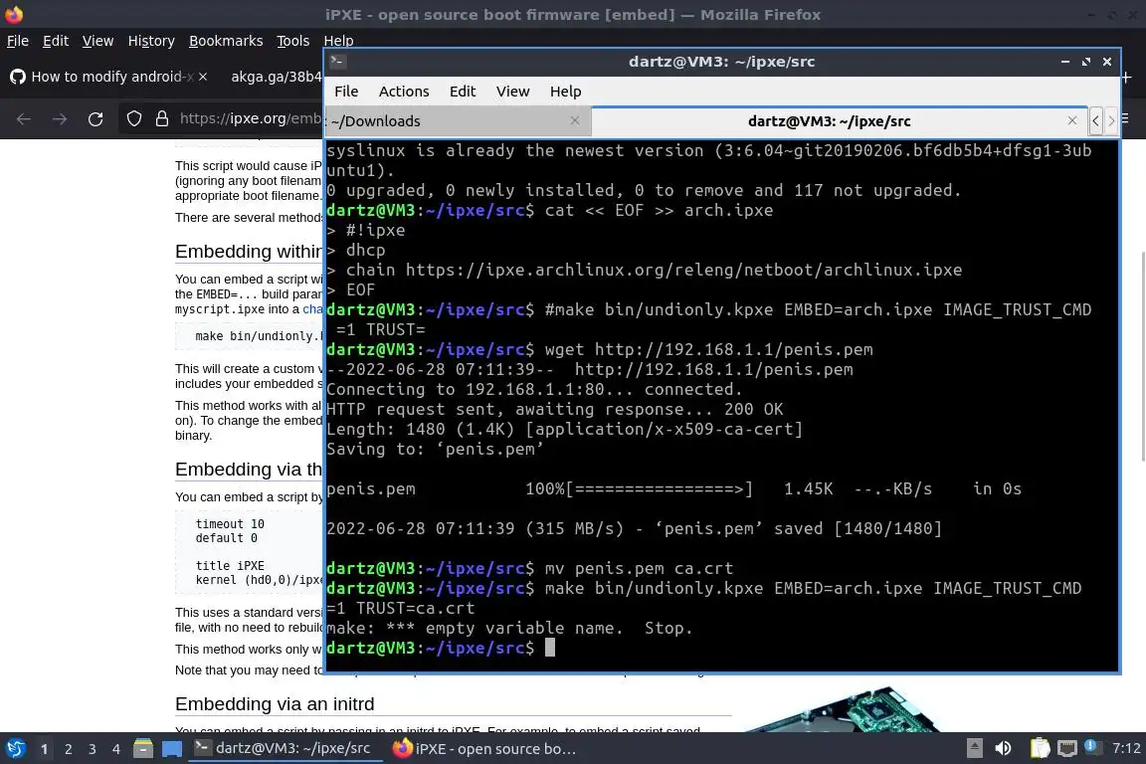Select akga.ga/38b4 browser tab
The width and height of the screenshot is (1146, 764).
[276, 76]
